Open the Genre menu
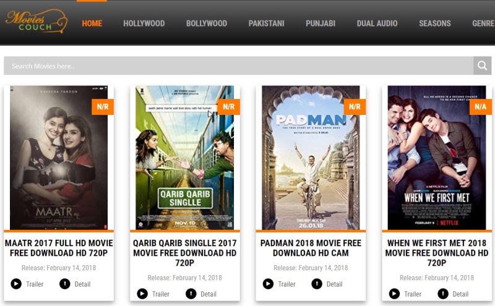This screenshot has height=306, width=495. 483,23
